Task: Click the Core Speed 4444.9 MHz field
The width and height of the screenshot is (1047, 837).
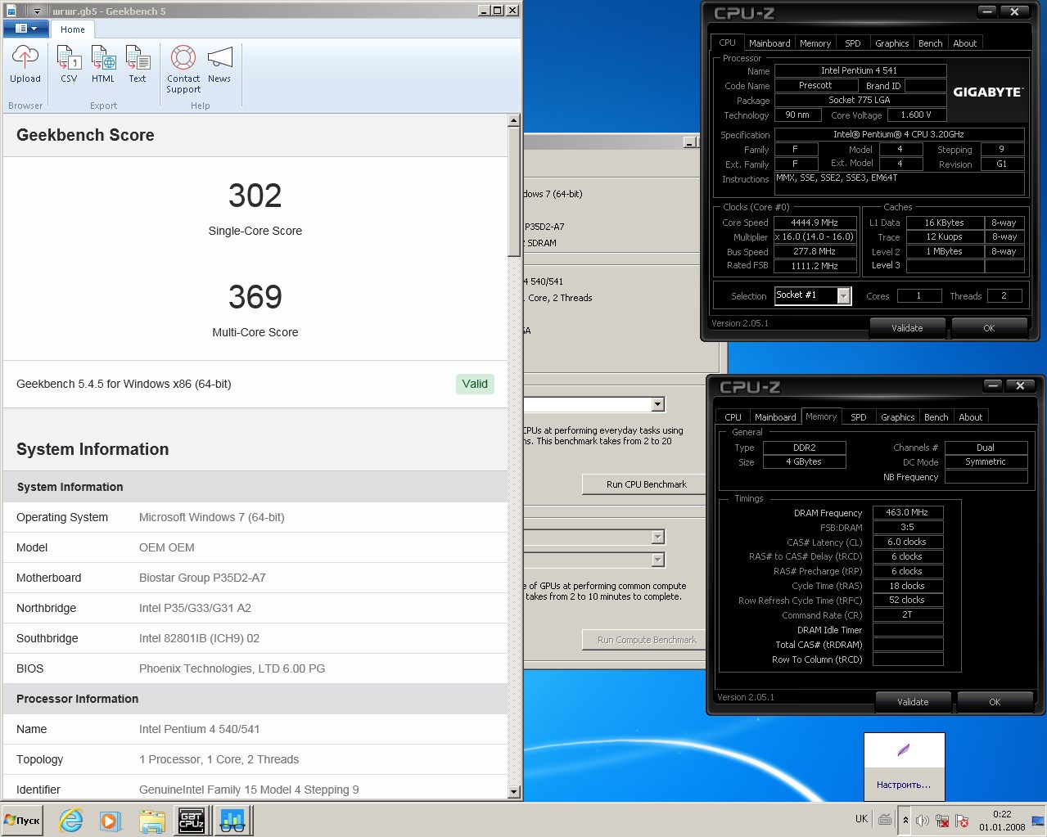Action: [x=815, y=223]
